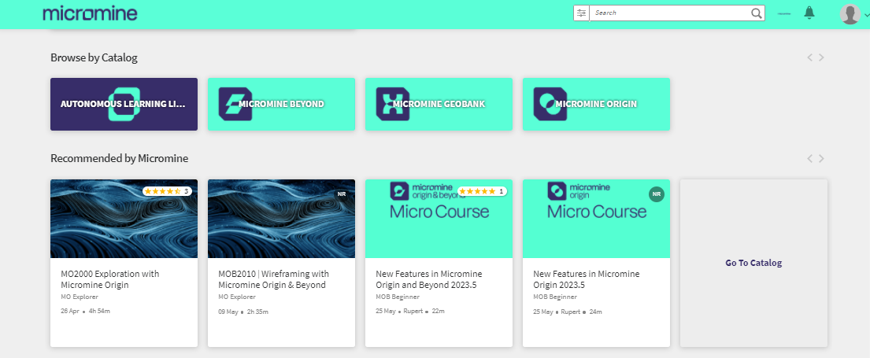Show next Recommended by Micromine courses

click(821, 158)
